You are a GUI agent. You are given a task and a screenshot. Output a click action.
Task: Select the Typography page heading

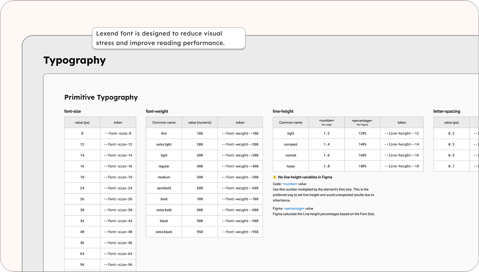(74, 60)
